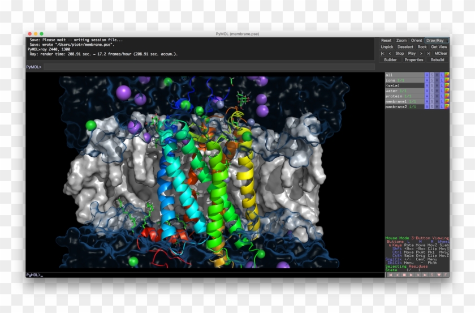Toggle visibility of the protein object
This screenshot has width=475, height=313.
pos(405,96)
